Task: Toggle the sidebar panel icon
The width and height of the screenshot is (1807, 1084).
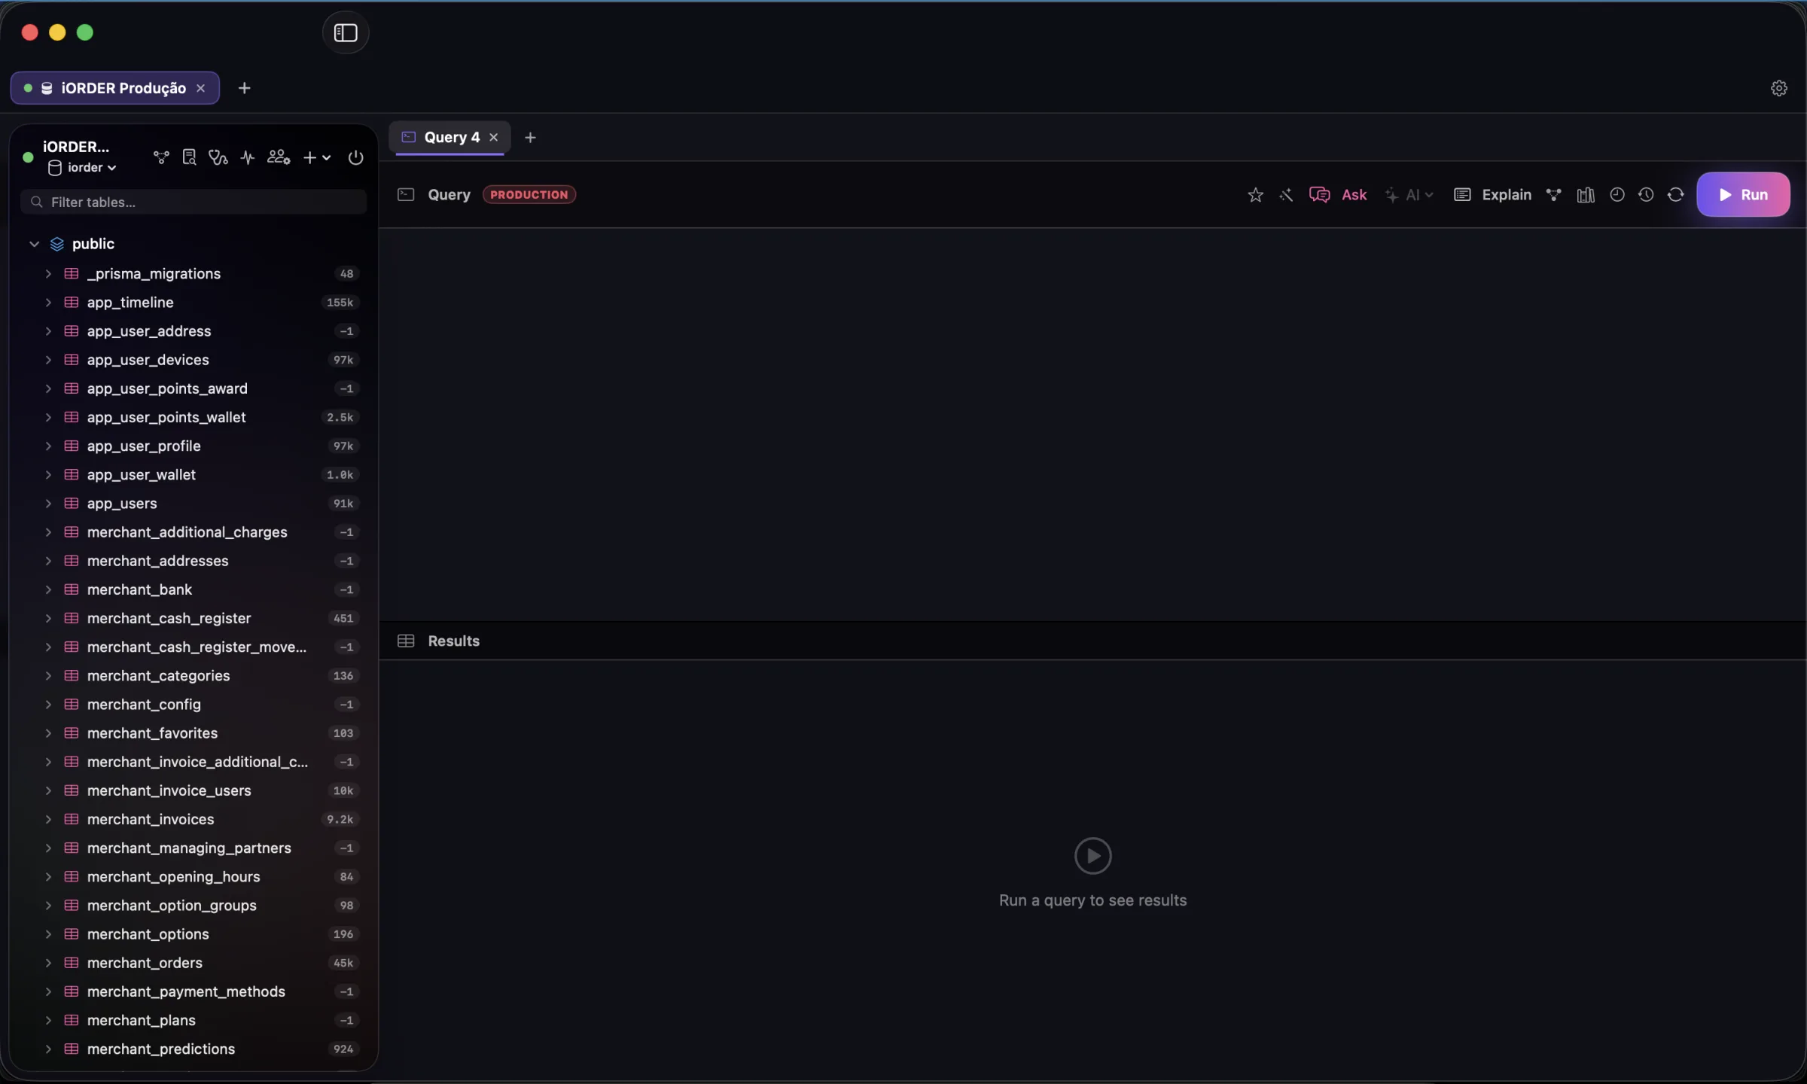Action: [346, 32]
